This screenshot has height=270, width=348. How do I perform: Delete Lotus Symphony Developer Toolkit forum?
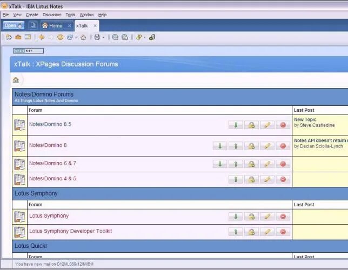point(283,232)
